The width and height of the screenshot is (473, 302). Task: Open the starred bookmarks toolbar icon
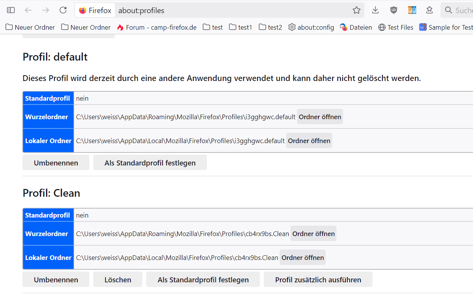pos(430,10)
